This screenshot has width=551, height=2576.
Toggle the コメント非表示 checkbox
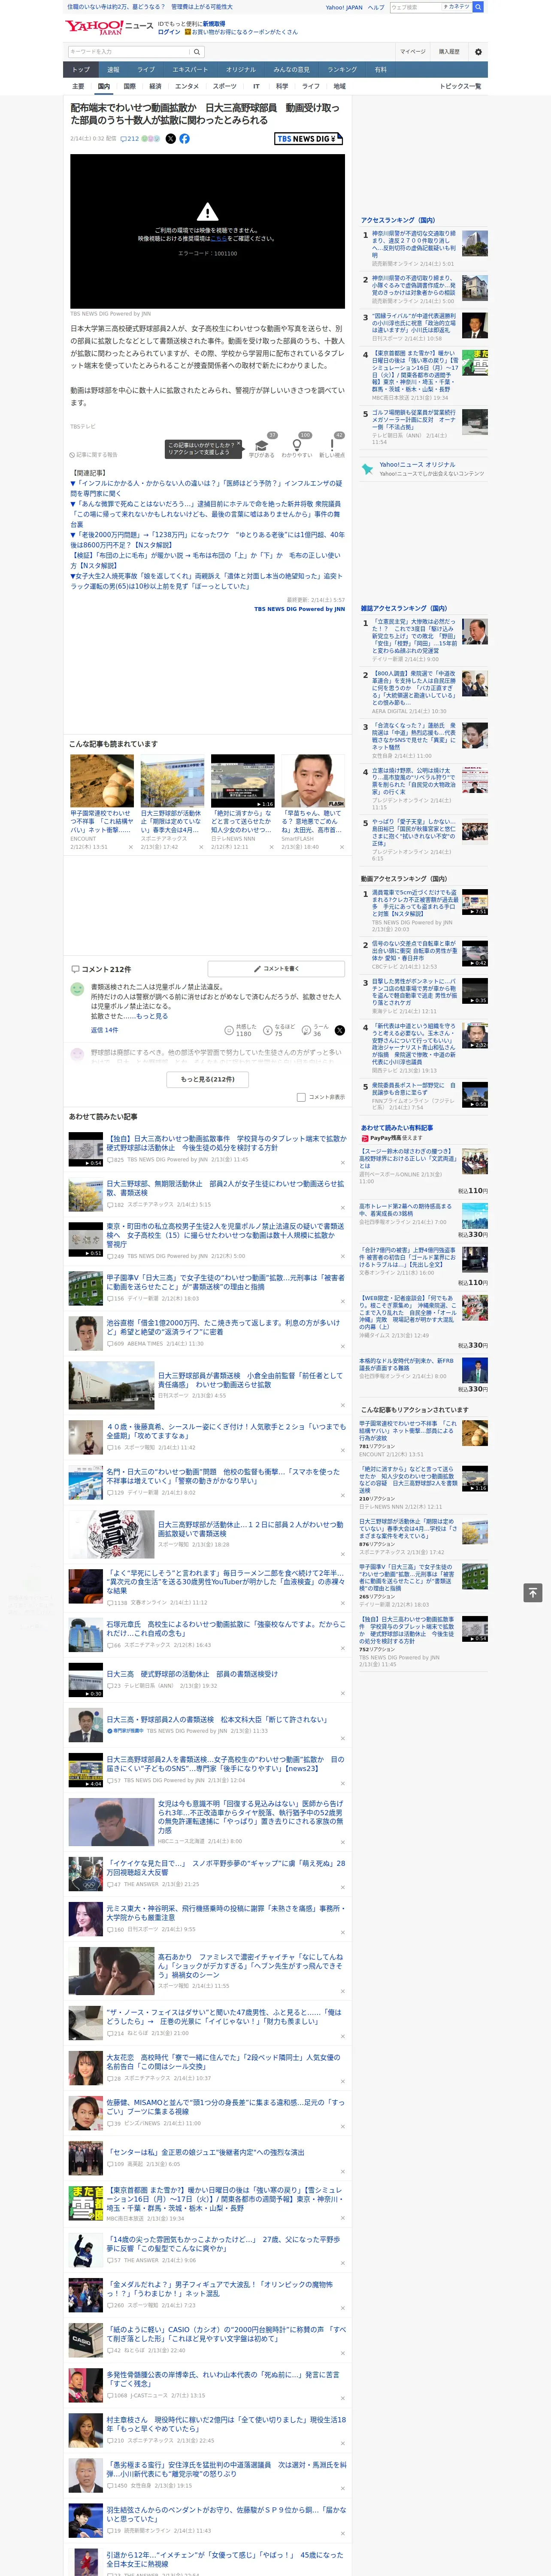pyautogui.click(x=301, y=1097)
